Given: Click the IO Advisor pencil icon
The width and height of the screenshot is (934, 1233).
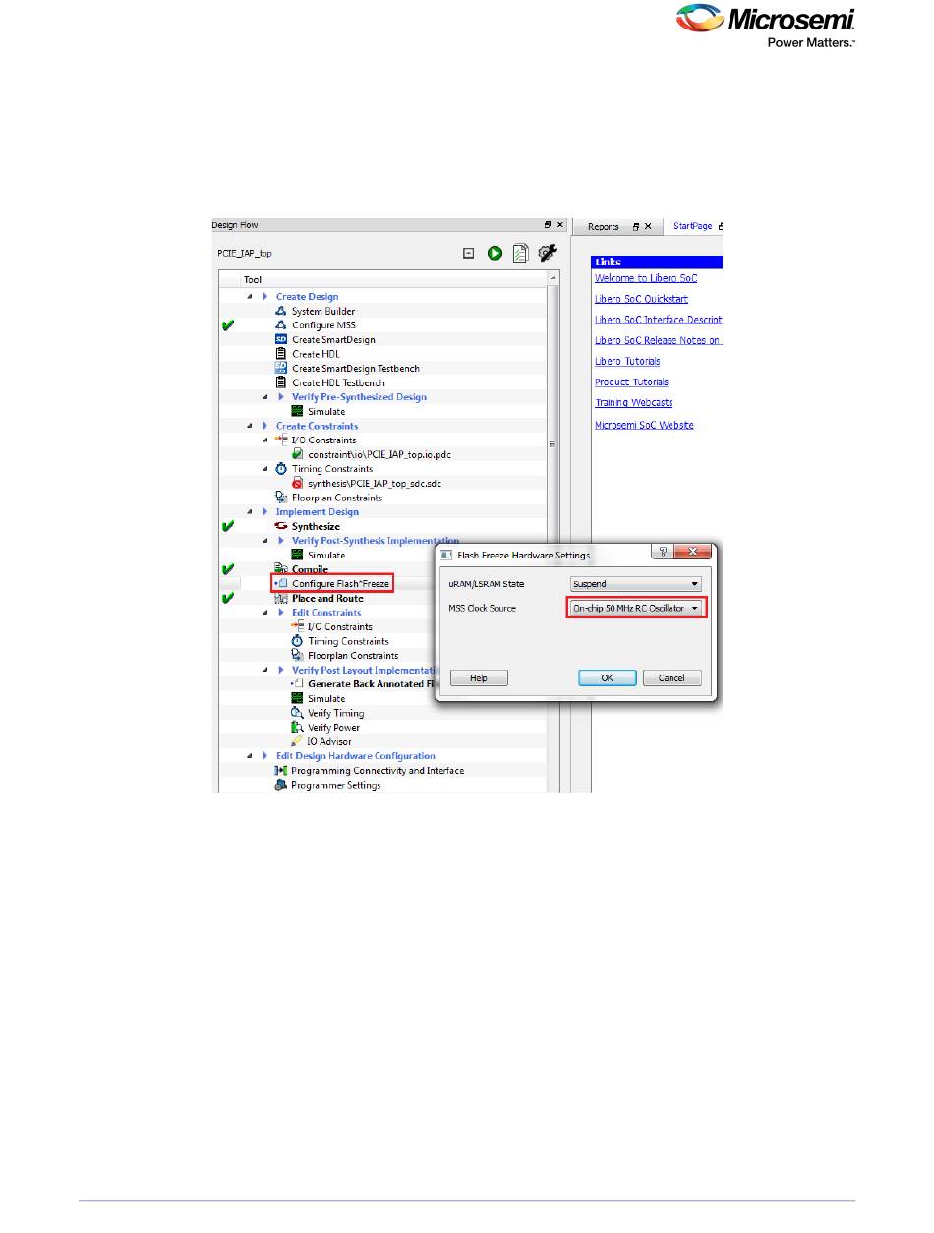Looking at the screenshot, I should coord(298,741).
